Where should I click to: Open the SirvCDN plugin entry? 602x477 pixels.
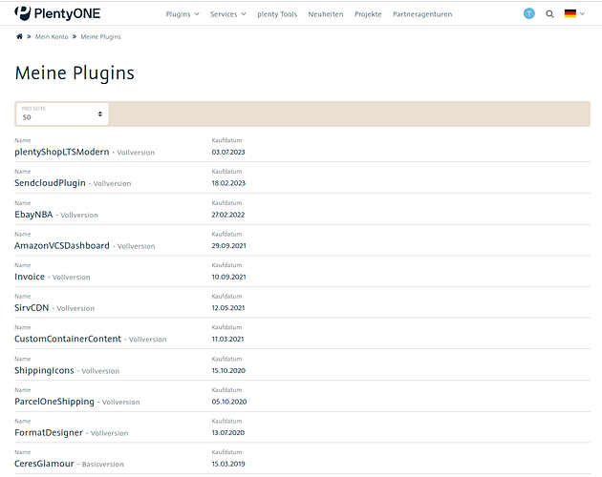point(32,307)
